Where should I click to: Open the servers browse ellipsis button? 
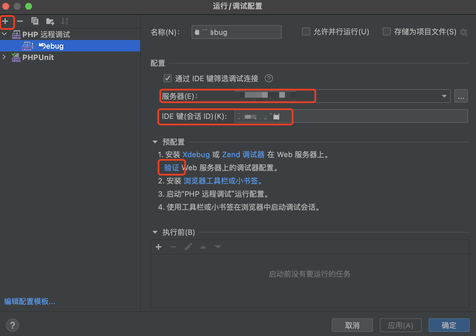tap(461, 96)
